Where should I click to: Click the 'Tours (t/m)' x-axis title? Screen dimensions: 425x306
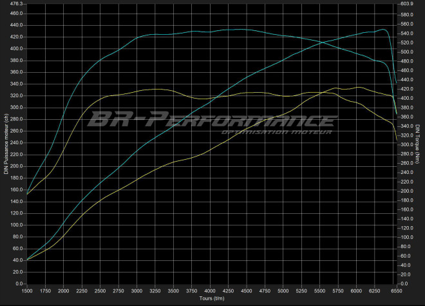coord(212,298)
